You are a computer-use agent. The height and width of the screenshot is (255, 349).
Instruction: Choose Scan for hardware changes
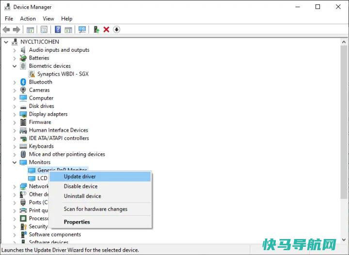pyautogui.click(x=100, y=209)
